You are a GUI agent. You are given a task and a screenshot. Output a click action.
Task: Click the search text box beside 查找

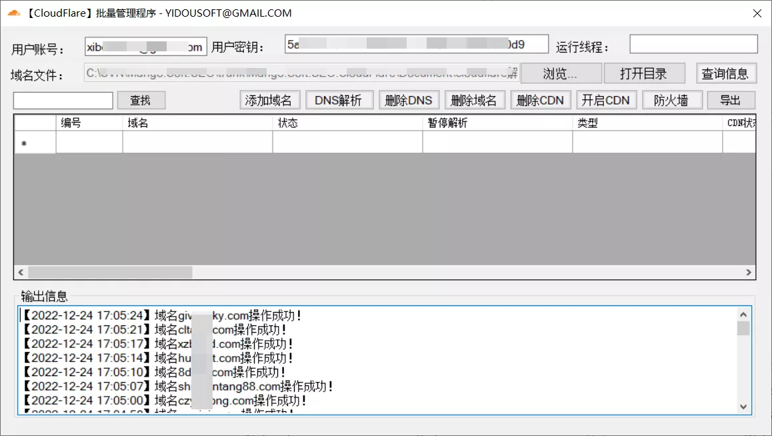point(63,101)
